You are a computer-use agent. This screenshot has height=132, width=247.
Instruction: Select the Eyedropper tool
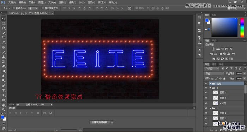[x=3, y=42]
